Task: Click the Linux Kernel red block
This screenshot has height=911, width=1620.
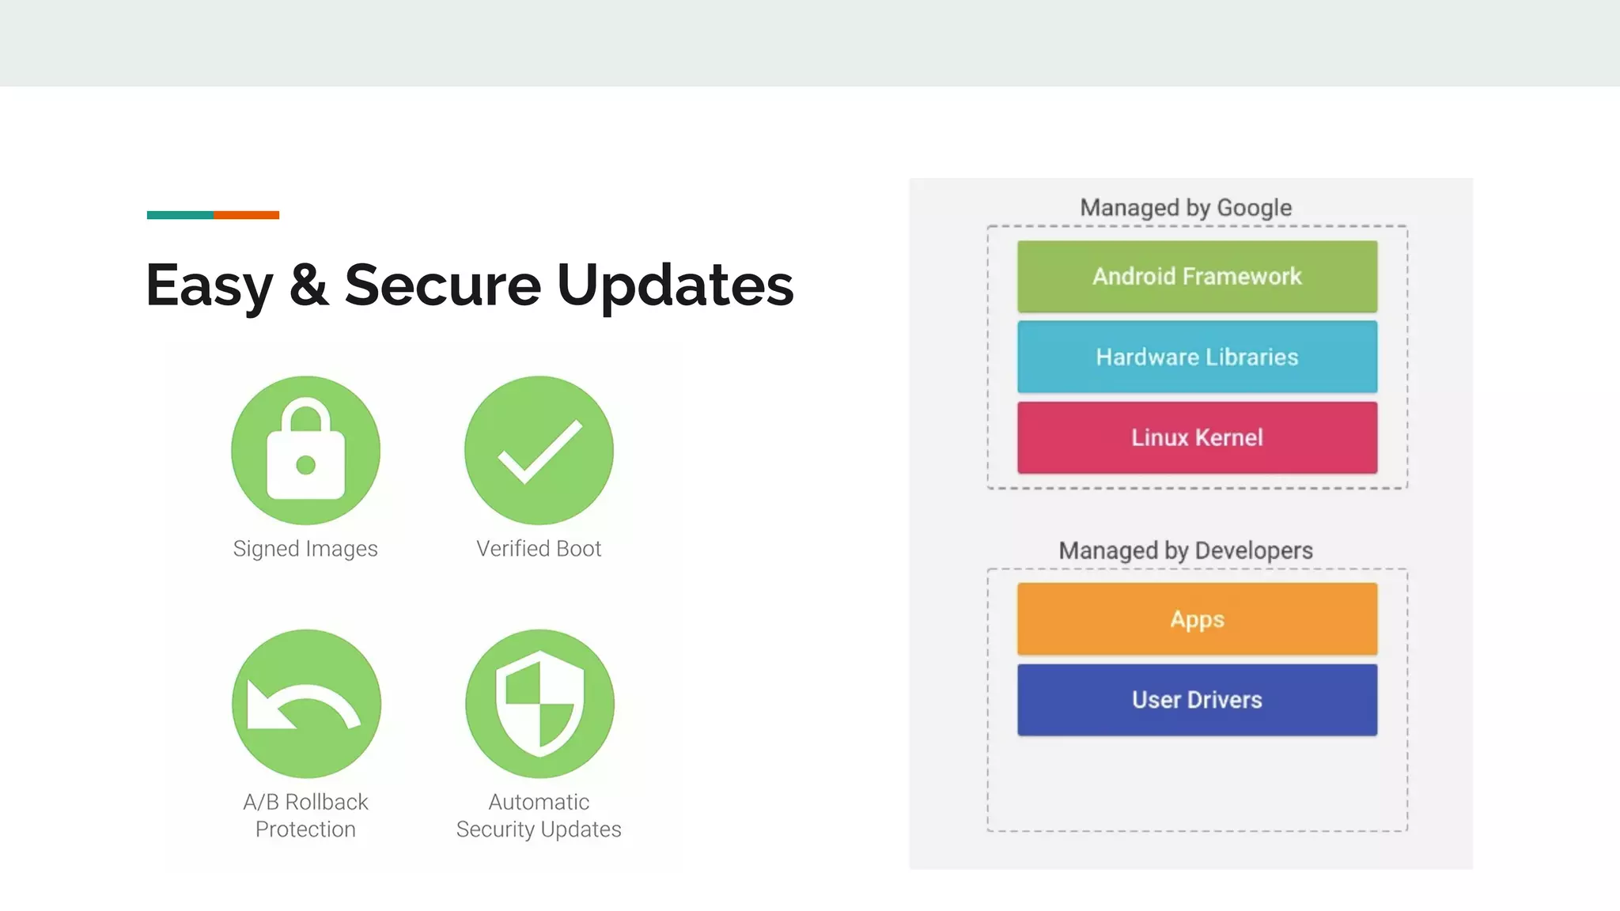Action: coord(1197,438)
